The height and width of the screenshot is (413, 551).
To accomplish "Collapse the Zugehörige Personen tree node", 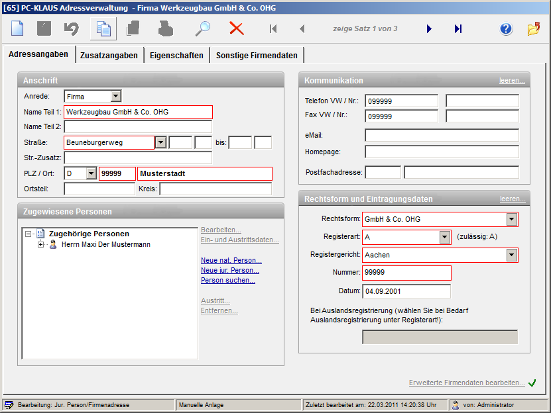I will pyautogui.click(x=28, y=234).
